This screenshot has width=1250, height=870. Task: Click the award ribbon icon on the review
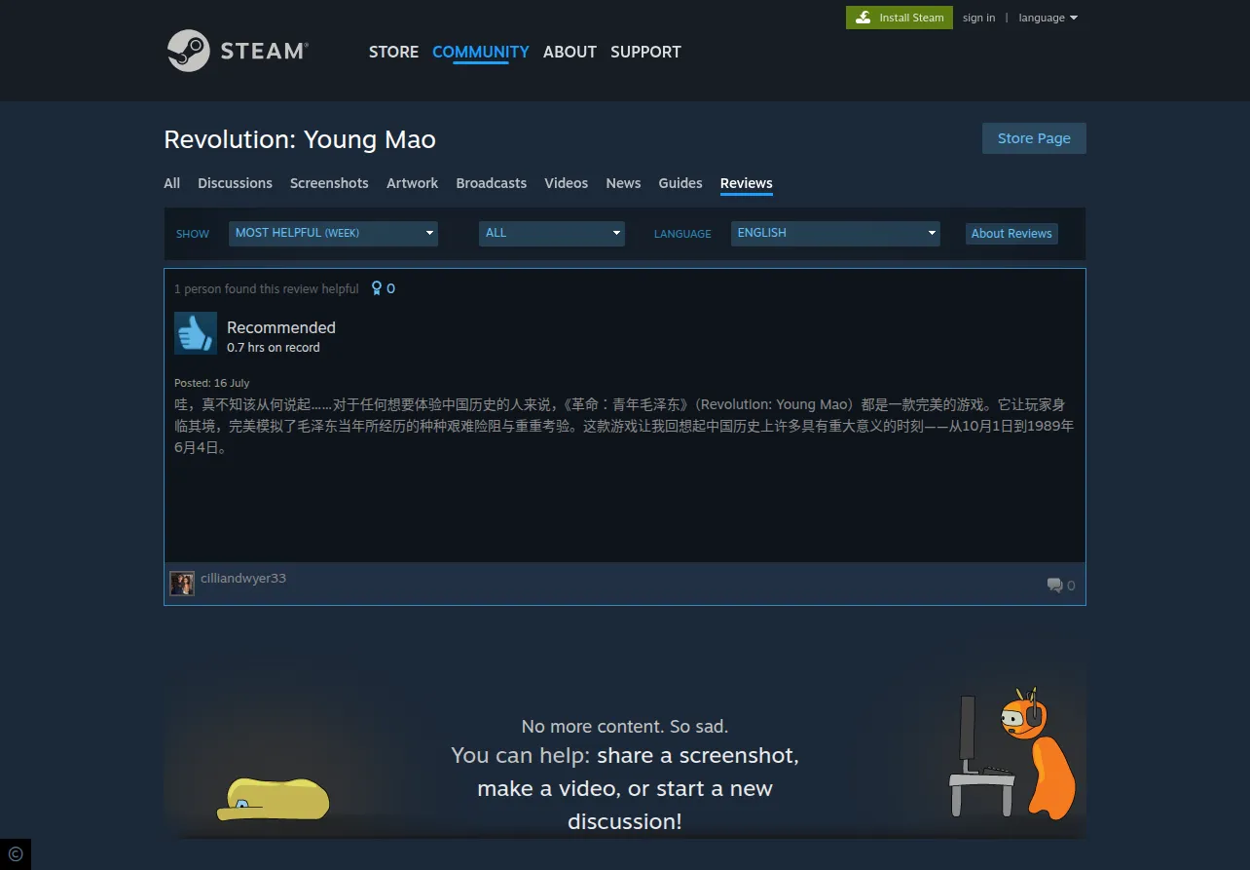378,288
